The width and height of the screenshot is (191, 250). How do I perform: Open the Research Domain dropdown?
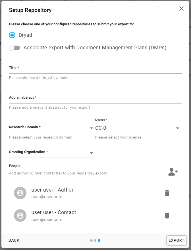click(x=51, y=127)
